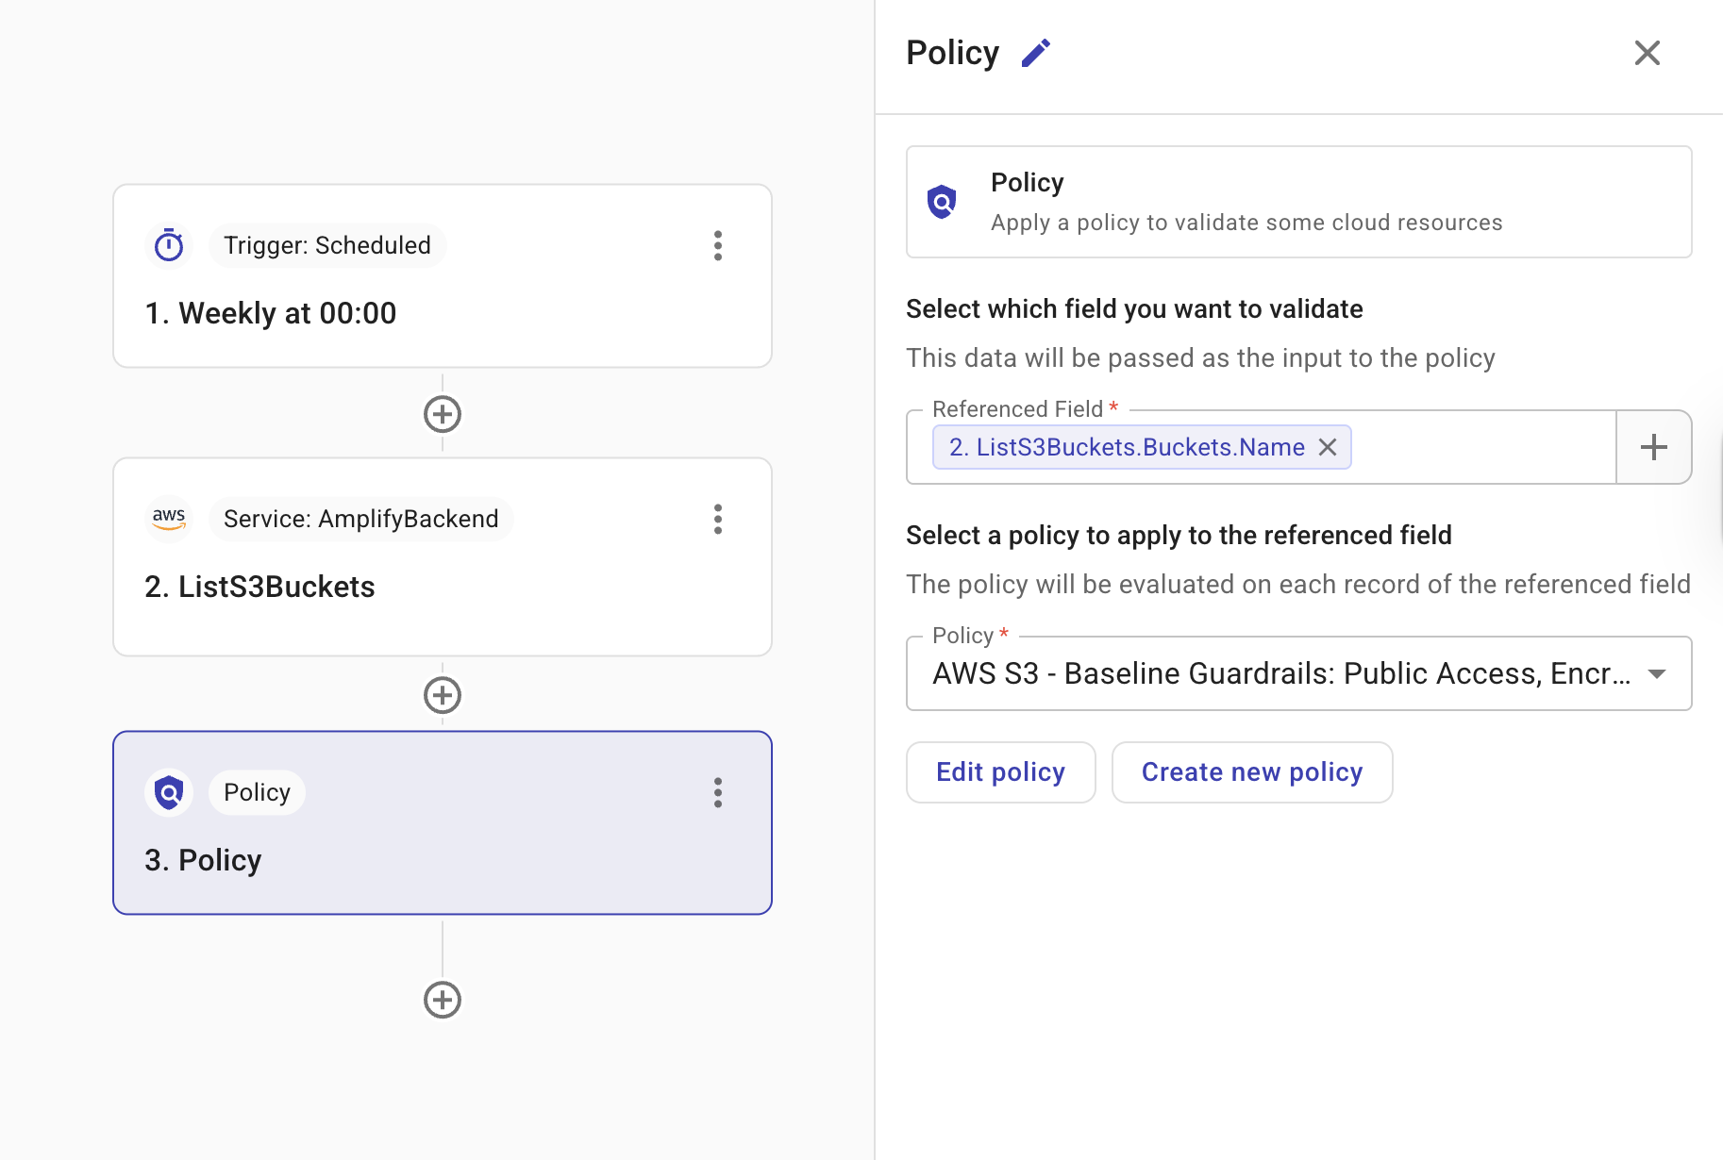
Task: Click the plus icon below the Scheduled trigger
Action: coord(442,414)
